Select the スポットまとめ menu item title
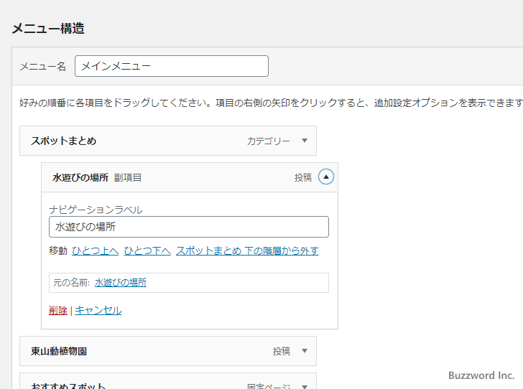Image resolution: width=523 pixels, height=389 pixels. click(x=63, y=141)
